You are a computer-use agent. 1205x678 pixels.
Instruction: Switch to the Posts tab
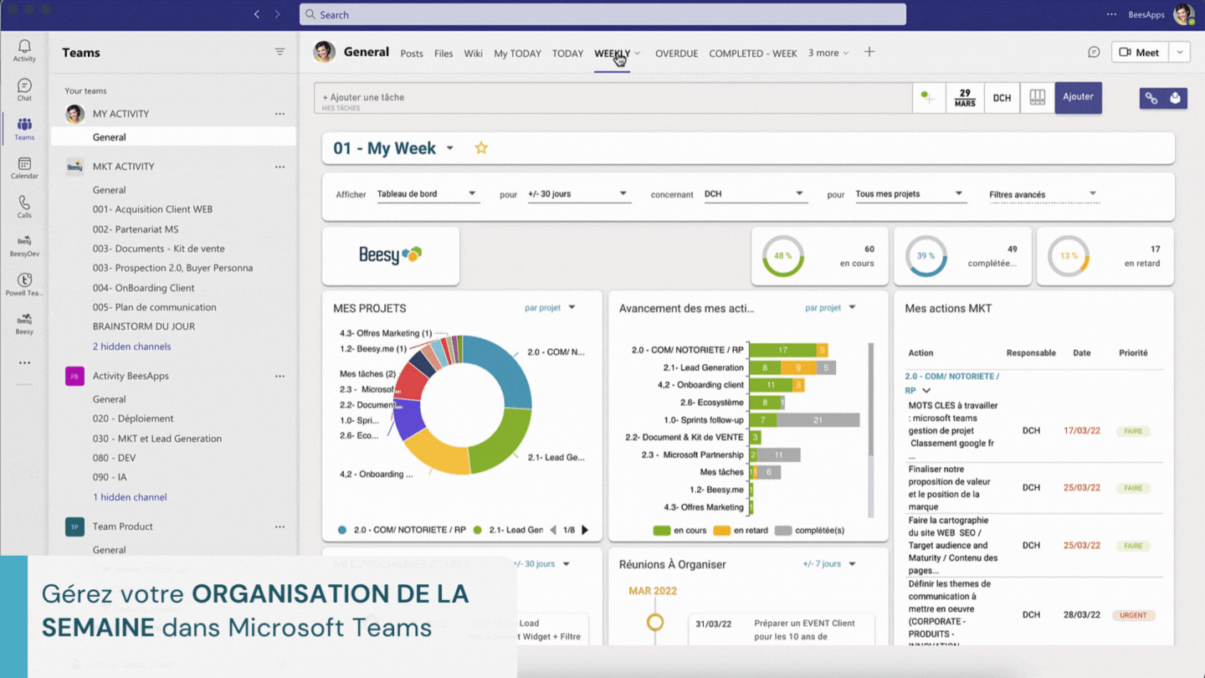pos(412,54)
